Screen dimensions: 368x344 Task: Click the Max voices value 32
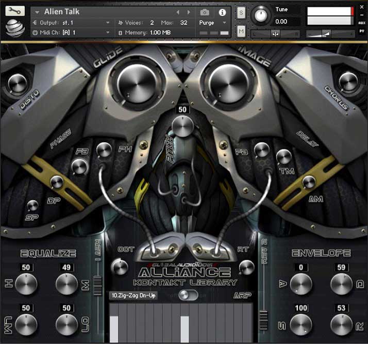tap(184, 23)
